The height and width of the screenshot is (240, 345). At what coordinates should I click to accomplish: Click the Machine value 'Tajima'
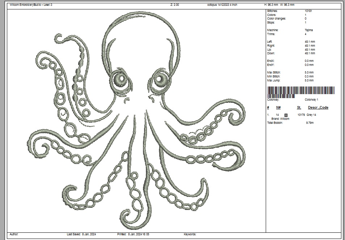pos(309,30)
